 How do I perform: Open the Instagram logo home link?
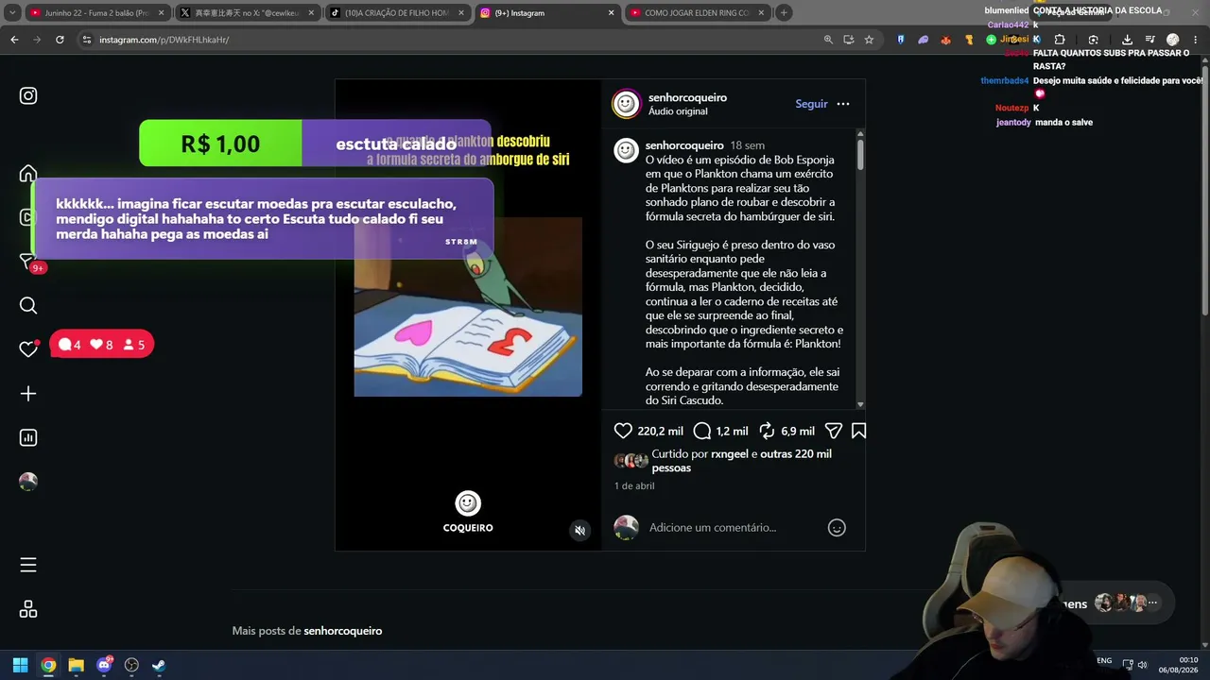28,95
